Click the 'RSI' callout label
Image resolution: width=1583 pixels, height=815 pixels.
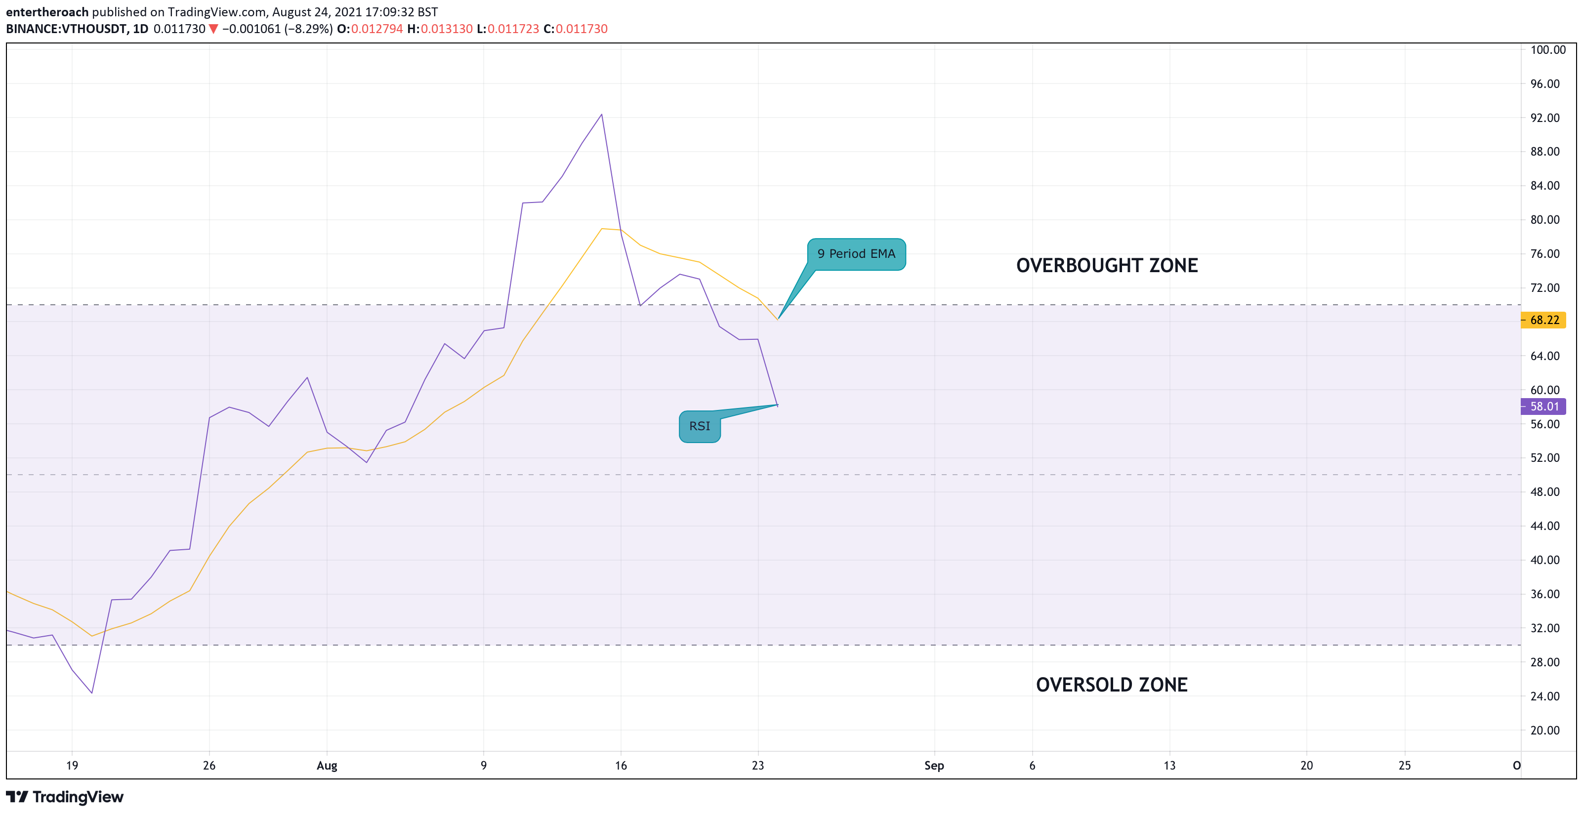pos(699,426)
